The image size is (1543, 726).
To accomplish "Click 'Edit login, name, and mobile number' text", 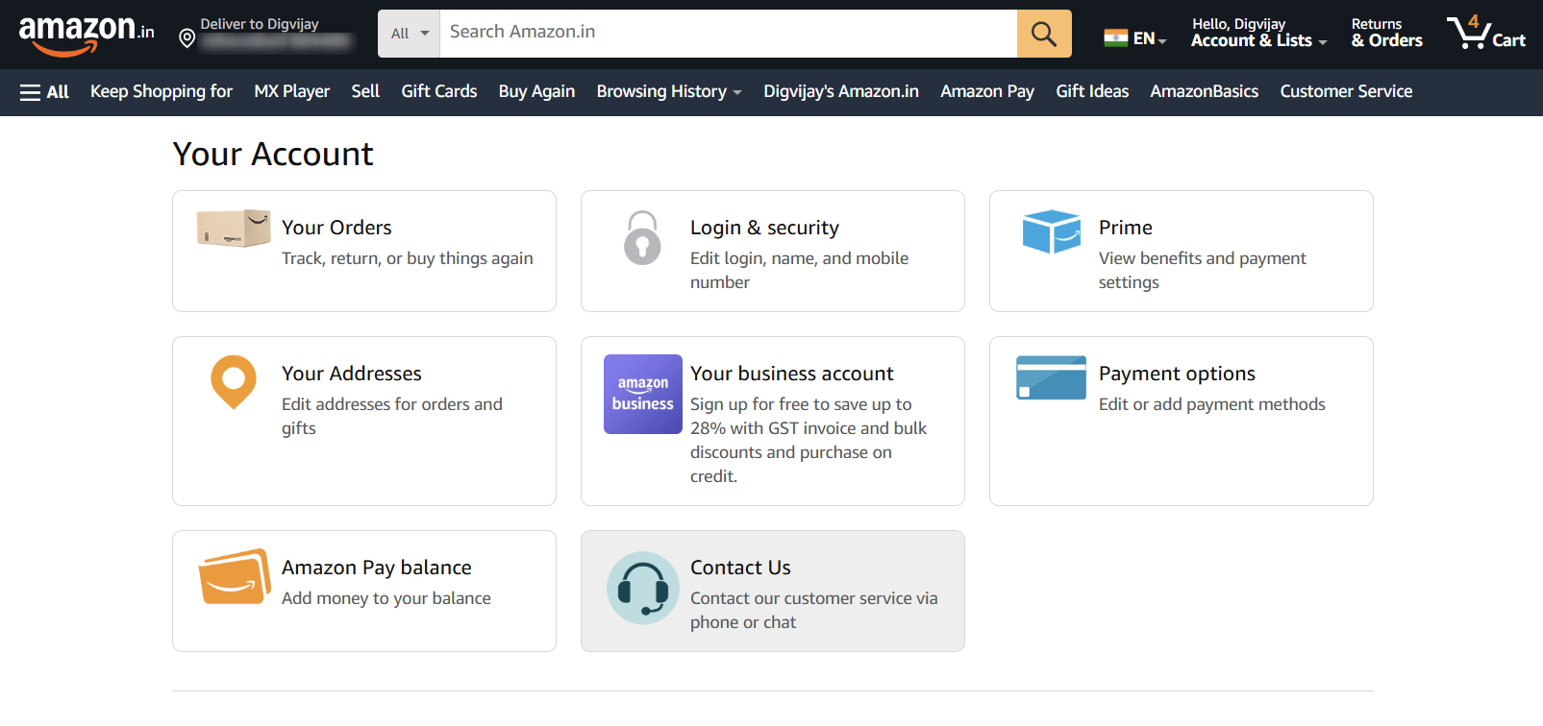I will tap(800, 270).
